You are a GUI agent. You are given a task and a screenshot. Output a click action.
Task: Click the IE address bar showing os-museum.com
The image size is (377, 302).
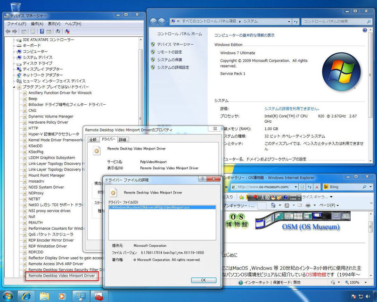coord(263,187)
